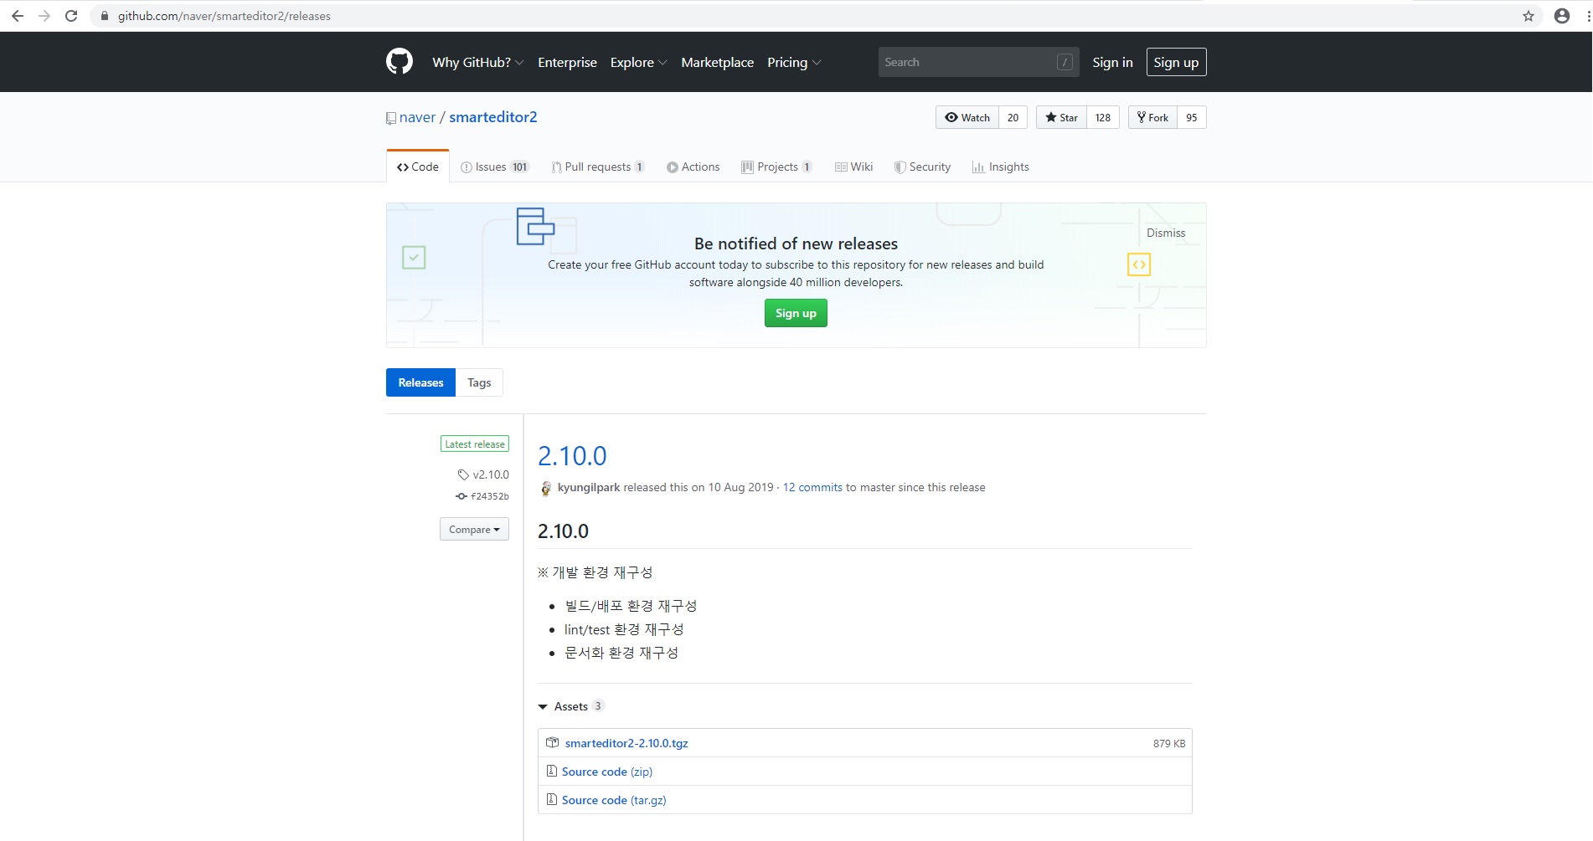View the Security tab
Screen dimensions: 1593x841
click(x=923, y=167)
